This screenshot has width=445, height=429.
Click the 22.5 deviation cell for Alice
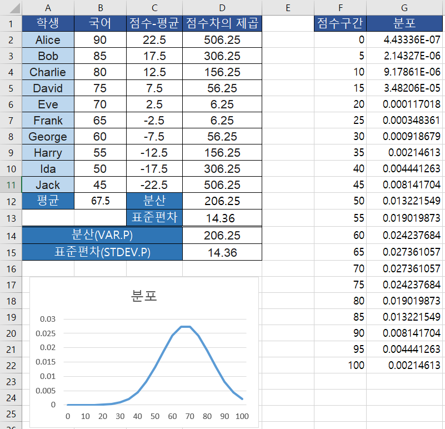(x=154, y=40)
